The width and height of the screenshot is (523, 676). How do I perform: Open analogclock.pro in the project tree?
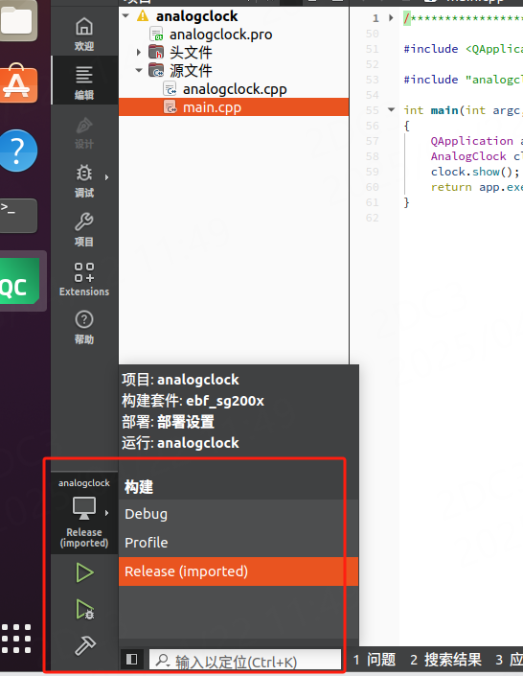220,35
